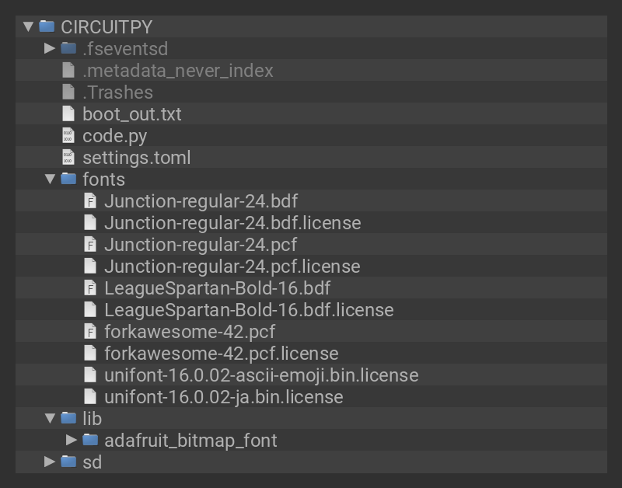Select Junction-regular-24.pcf.license file name
This screenshot has width=622, height=488.
232,267
